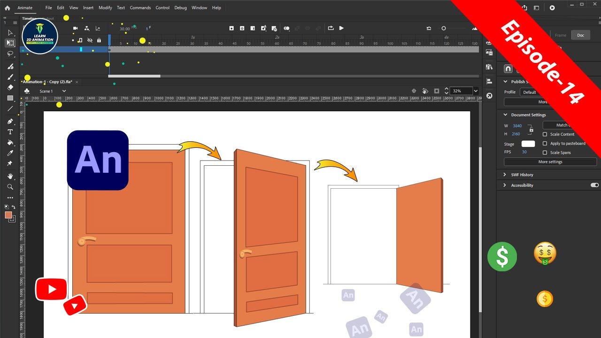Open the Commands menu
The height and width of the screenshot is (338, 601).
140,8
